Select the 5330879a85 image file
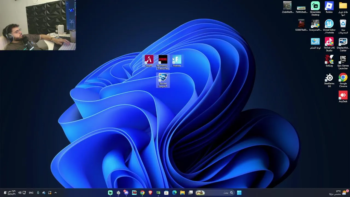Viewport: 350px width, 197px height. pos(301,25)
